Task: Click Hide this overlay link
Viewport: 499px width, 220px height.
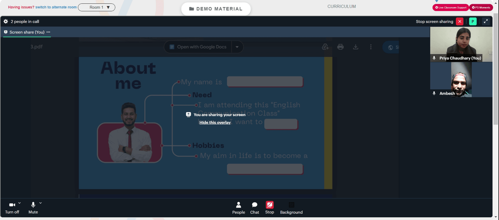Action: (x=215, y=123)
